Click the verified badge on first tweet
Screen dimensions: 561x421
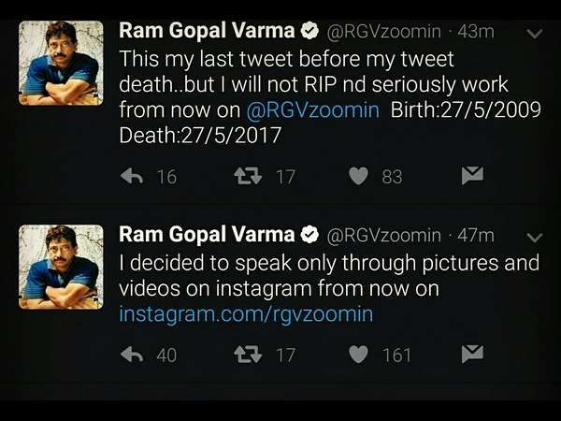[311, 32]
